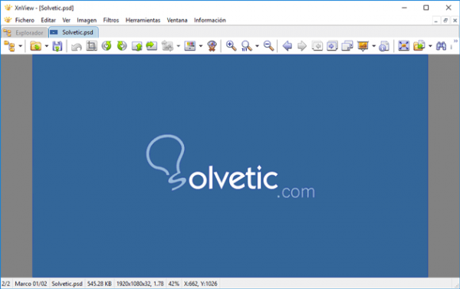
Task: Go to the previous image with the blue left arrow
Action: click(287, 46)
